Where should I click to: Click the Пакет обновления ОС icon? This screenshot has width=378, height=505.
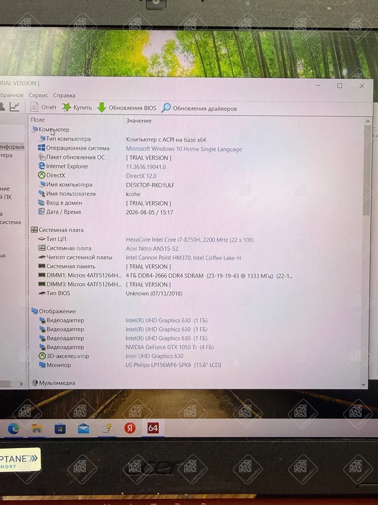(42, 157)
